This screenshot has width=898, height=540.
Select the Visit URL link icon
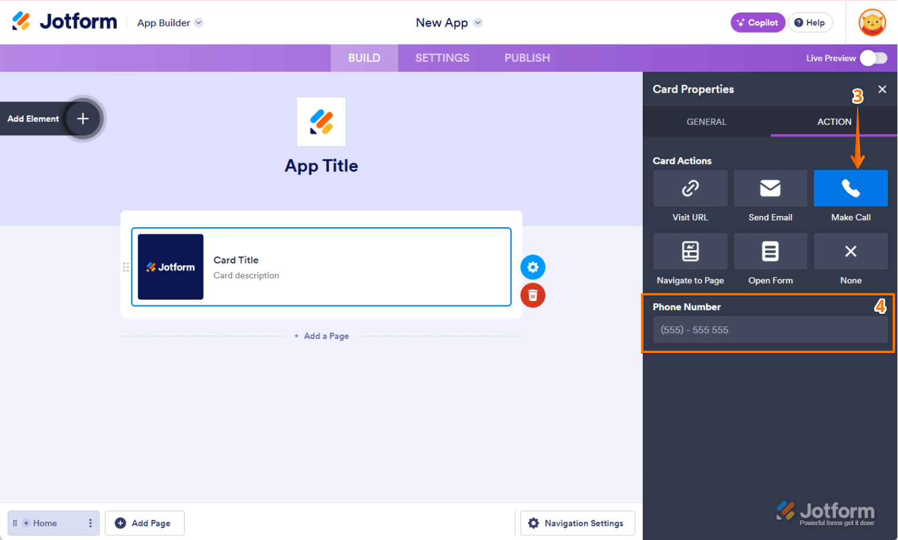coord(690,188)
